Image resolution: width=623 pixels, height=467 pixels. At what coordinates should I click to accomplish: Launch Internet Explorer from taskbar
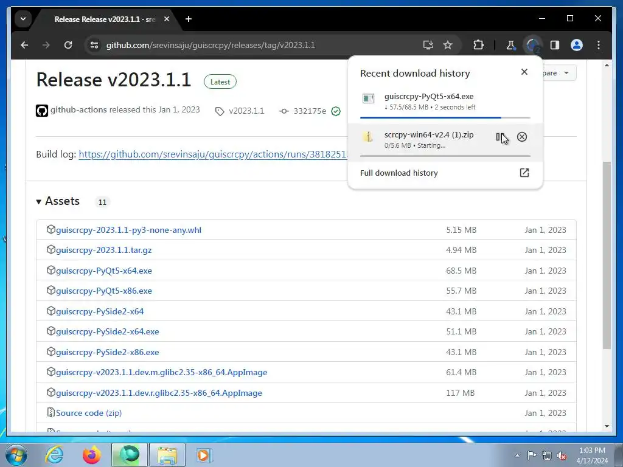(54, 455)
